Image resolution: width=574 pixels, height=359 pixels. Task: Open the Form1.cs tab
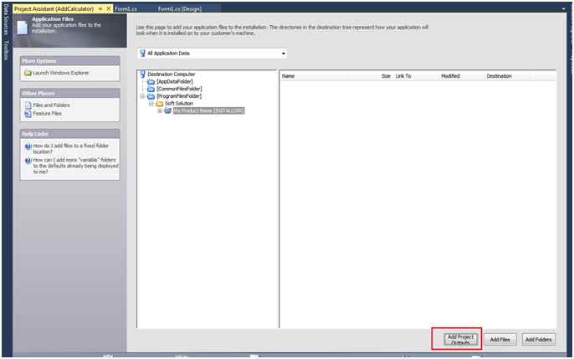(126, 8)
